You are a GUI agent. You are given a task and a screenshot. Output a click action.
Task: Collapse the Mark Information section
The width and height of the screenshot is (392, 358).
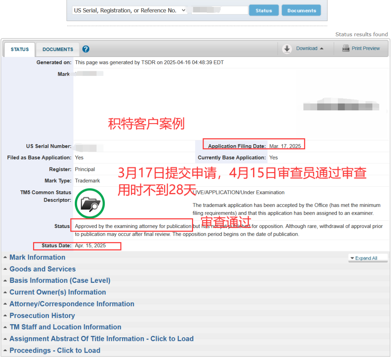pyautogui.click(x=37, y=257)
